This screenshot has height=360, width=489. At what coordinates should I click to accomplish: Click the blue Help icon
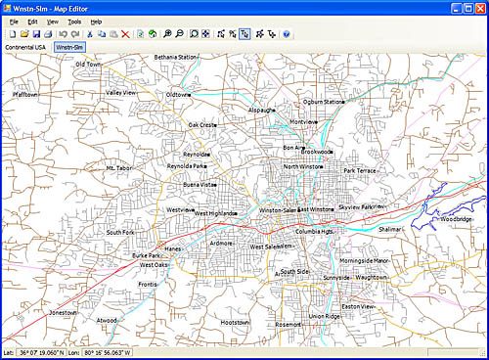tap(287, 34)
